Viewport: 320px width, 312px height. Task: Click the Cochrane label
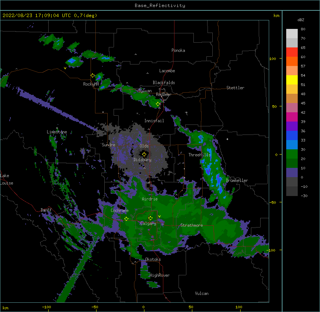click(x=120, y=210)
